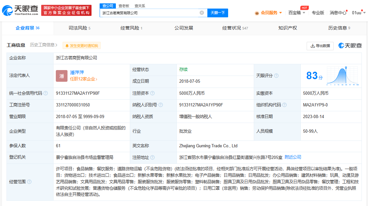Screen dimensions: 368x206
Task: Click the establishment date 2018-07-05
Action: click(190, 81)
